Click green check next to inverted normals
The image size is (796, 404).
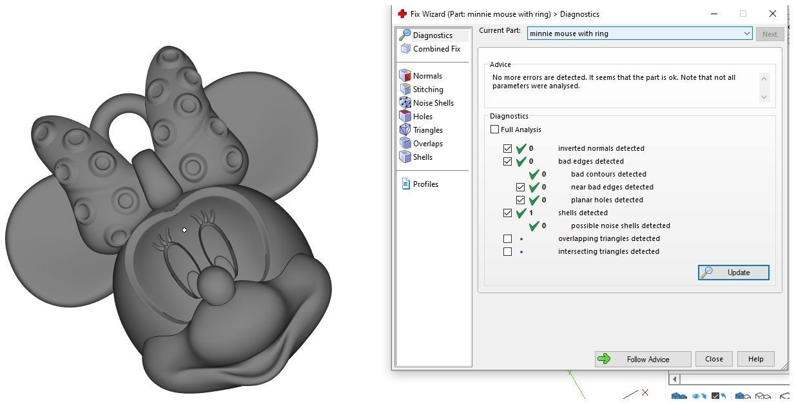click(521, 148)
